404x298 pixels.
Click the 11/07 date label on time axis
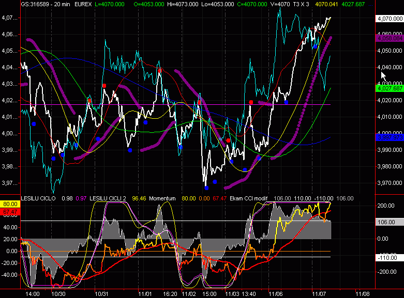pyautogui.click(x=319, y=294)
